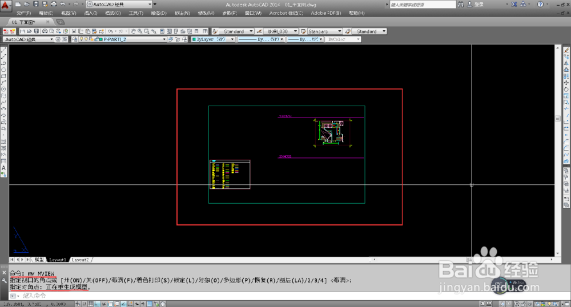The width and height of the screenshot is (571, 307).
Task: Switch to the Layout2 tab
Action: pos(80,260)
